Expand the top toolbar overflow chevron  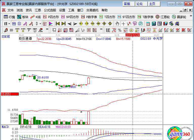[191, 16]
